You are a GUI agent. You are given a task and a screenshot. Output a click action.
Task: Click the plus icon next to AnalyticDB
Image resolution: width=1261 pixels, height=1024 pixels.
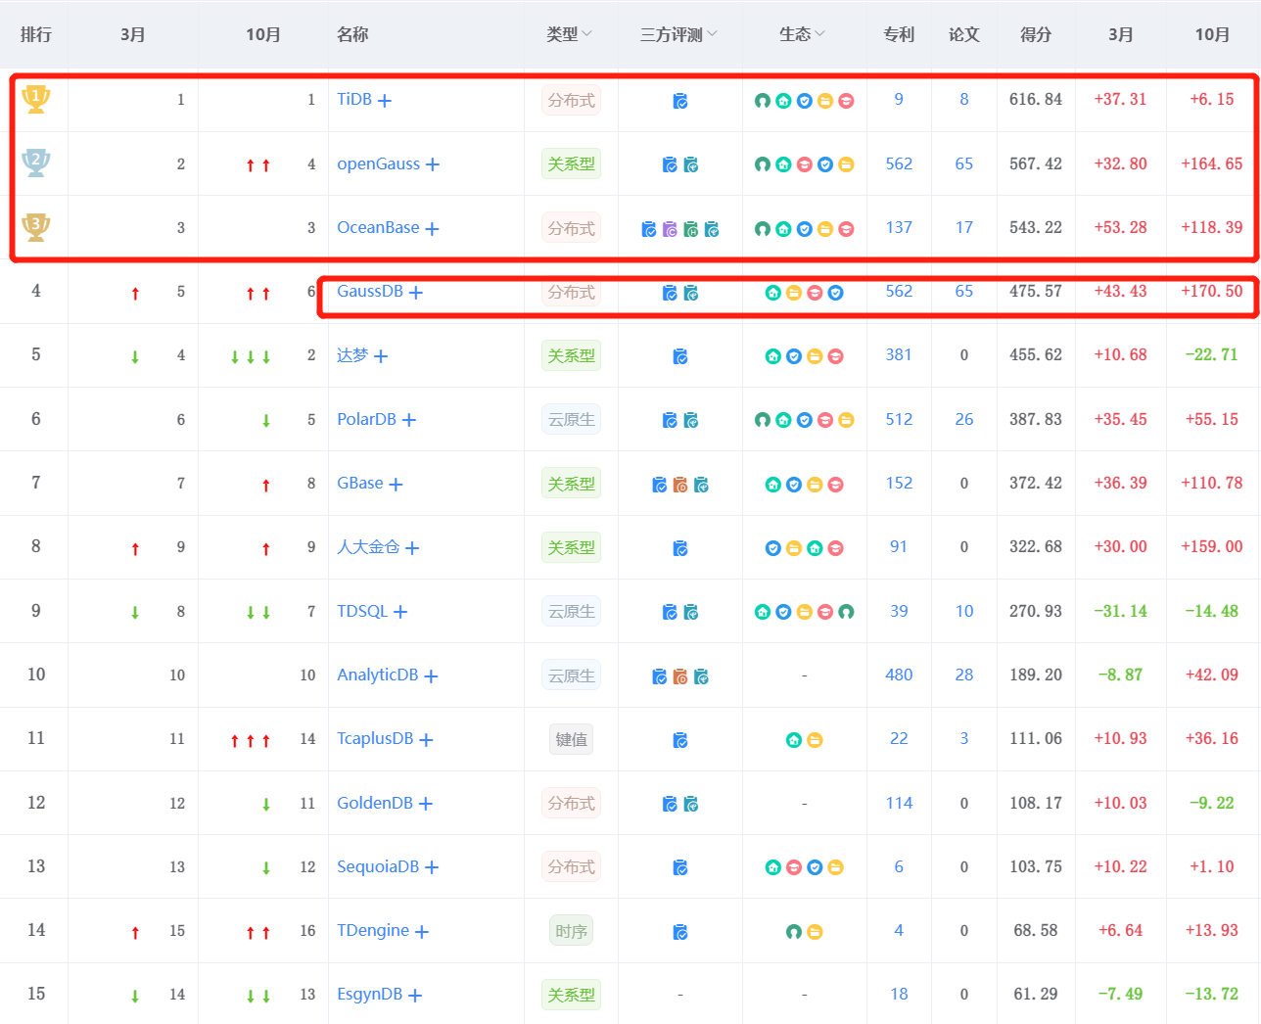coord(431,676)
